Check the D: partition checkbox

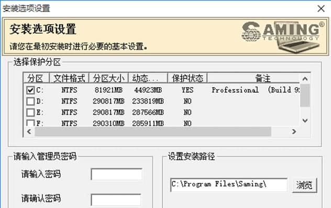click(x=30, y=101)
